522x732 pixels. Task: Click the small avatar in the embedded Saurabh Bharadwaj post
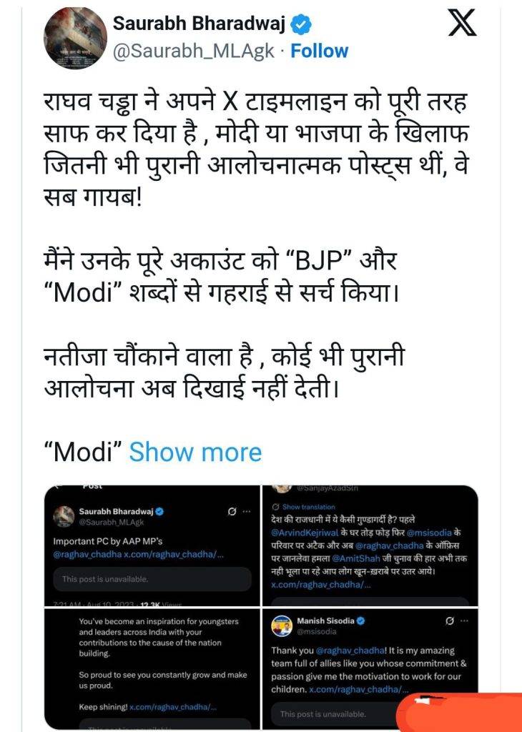pos(64,516)
